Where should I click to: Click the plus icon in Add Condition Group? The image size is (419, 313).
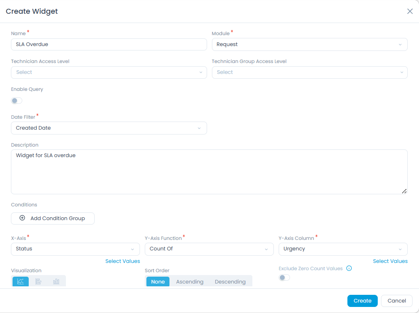22,218
